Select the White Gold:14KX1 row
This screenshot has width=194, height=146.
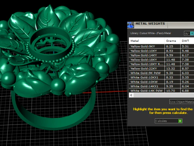[161, 86]
